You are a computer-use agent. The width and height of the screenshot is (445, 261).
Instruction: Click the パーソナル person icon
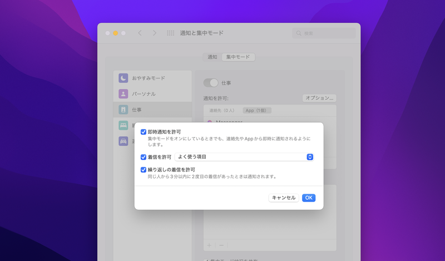coord(123,93)
